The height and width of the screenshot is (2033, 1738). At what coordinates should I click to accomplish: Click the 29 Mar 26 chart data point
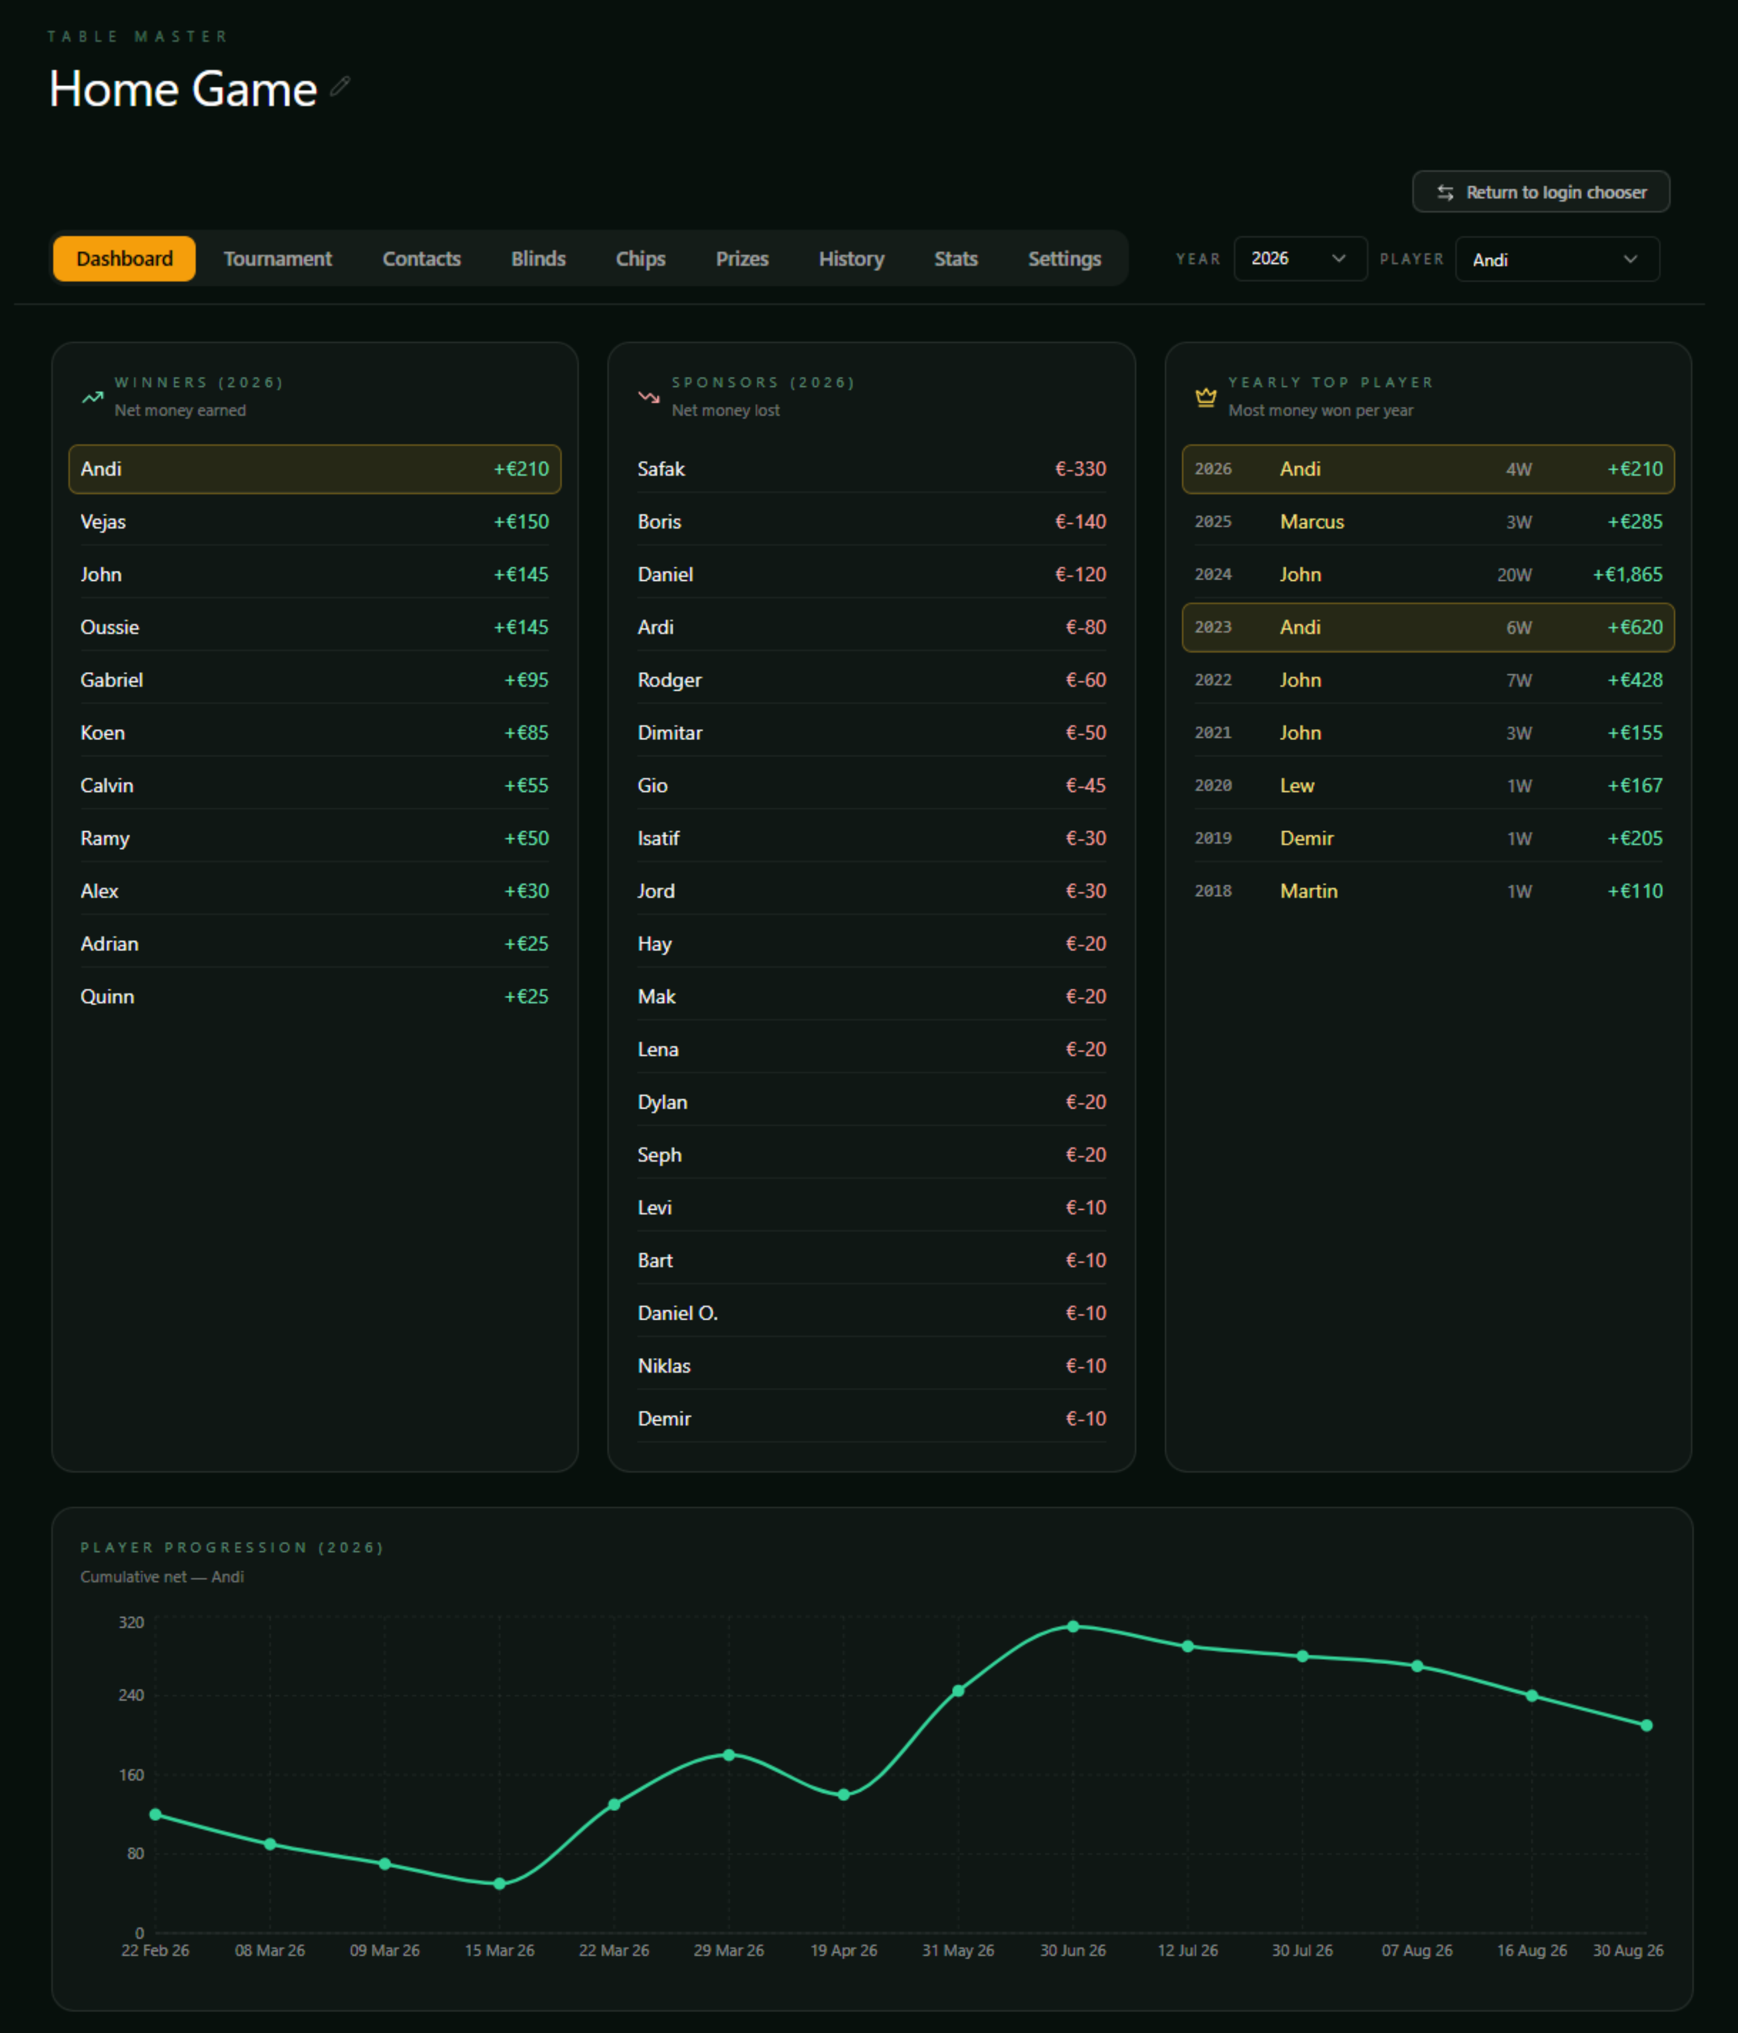(729, 1754)
